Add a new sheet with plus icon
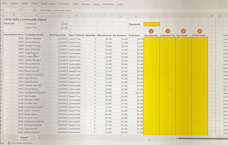Screen dimensions: 228x145 (x=39, y=138)
